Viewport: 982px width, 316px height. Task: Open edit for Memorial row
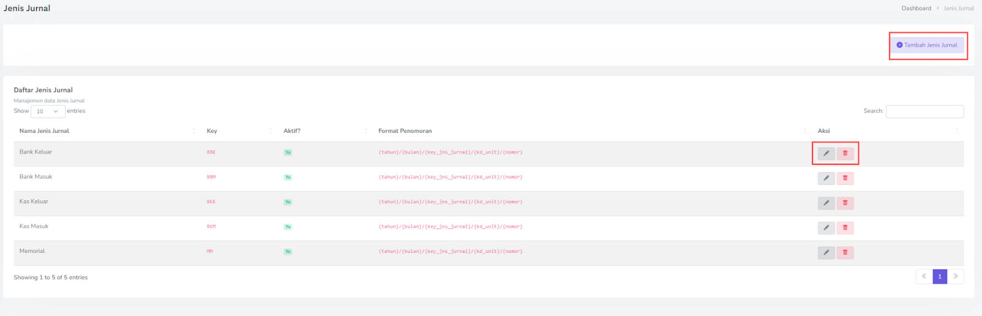click(x=826, y=252)
